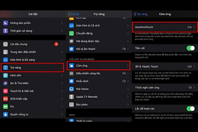The width and height of the screenshot is (198, 132).
Task: Select the Trung tâm điều khiển label
Action: tap(23, 52)
